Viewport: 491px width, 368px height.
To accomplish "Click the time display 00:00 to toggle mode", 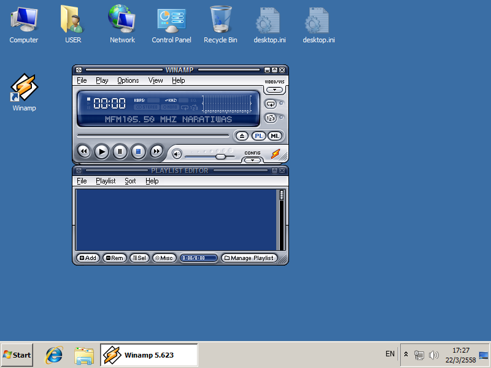I will click(109, 103).
